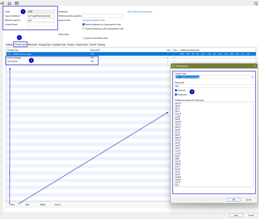Uncheck the Inbound checkbox
The image size is (259, 219).
coord(176,90)
